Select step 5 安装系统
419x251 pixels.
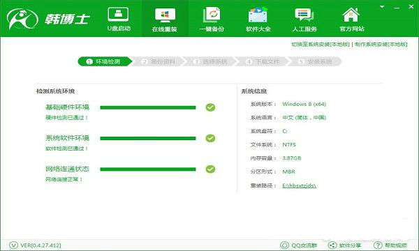[316, 61]
